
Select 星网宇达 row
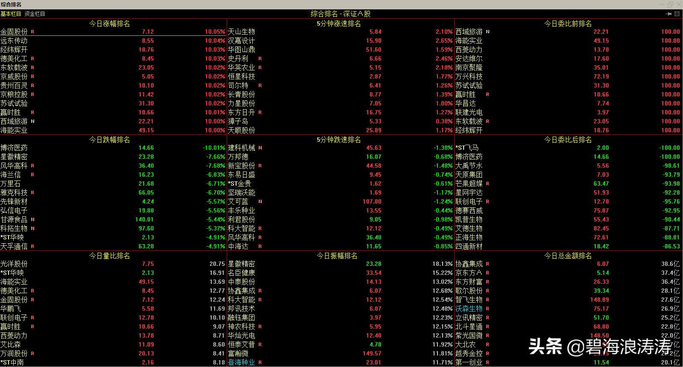[x=568, y=192]
